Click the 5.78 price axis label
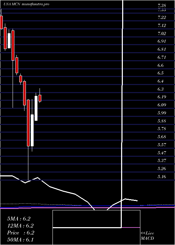175x245 pixels. (x=162, y=129)
